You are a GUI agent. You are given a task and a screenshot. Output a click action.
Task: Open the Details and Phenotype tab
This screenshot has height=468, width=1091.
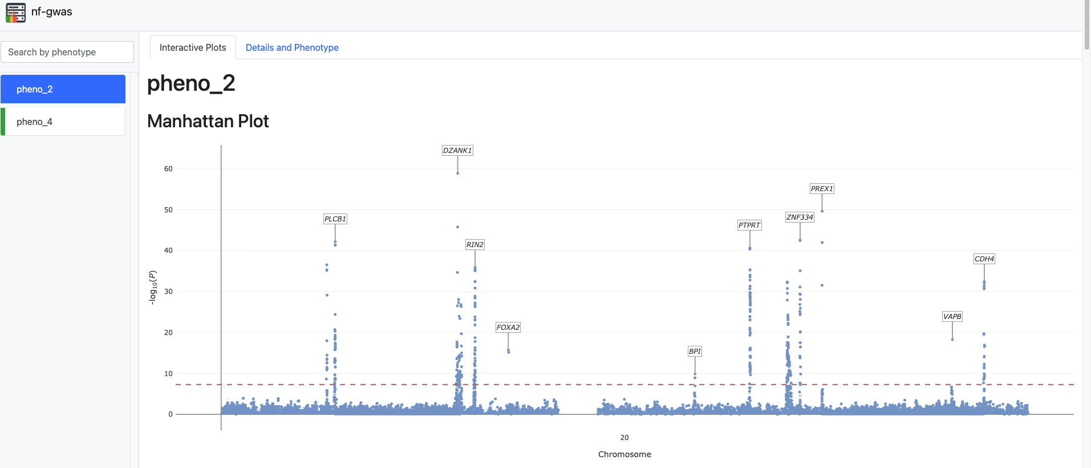pos(291,47)
